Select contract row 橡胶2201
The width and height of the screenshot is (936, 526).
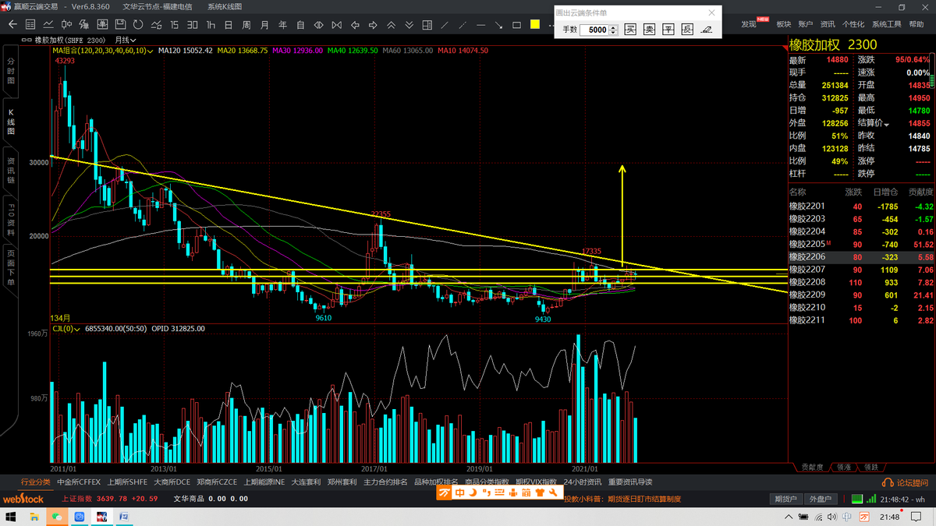pyautogui.click(x=862, y=207)
